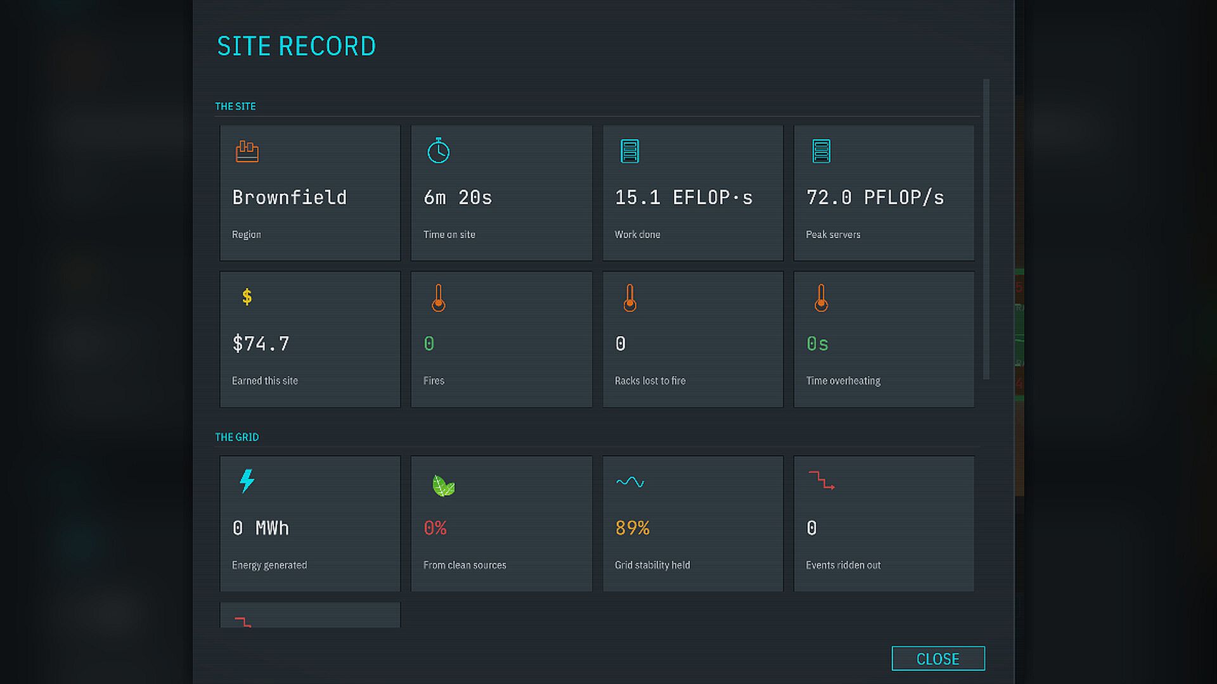Close the Site Record dialog
Viewport: 1217px width, 684px height.
(x=938, y=659)
